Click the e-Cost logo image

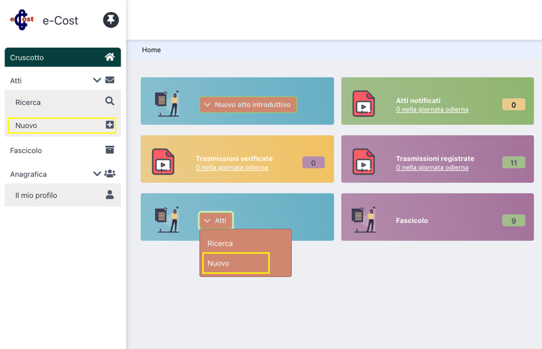coord(22,20)
